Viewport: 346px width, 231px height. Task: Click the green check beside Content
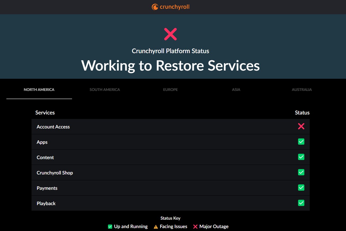point(301,157)
